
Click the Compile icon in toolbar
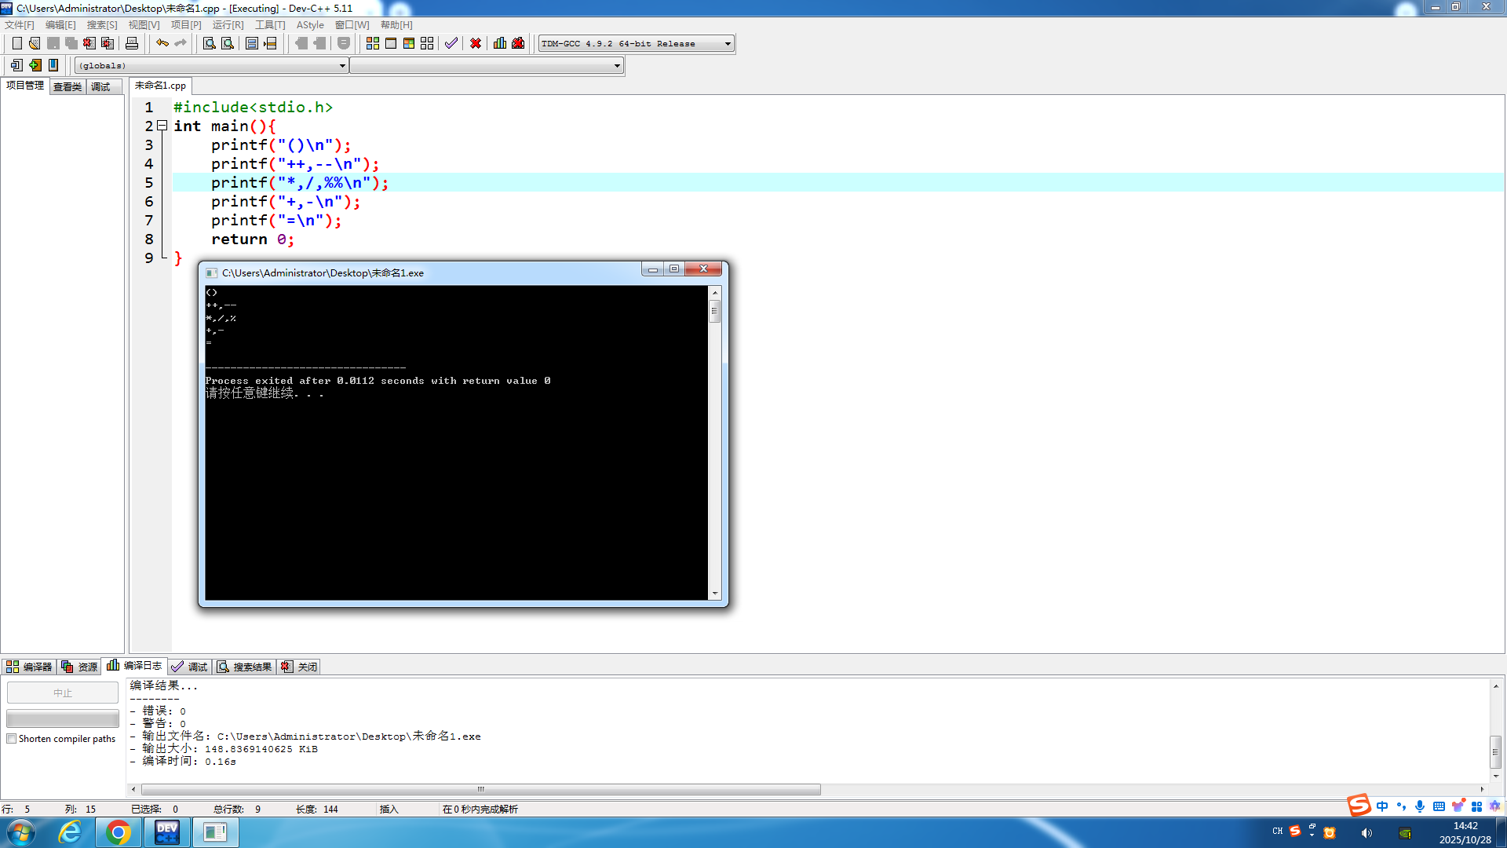pos(373,43)
